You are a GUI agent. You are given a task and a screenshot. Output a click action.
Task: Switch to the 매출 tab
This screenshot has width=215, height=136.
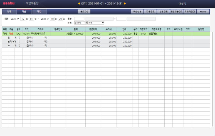coord(24,11)
